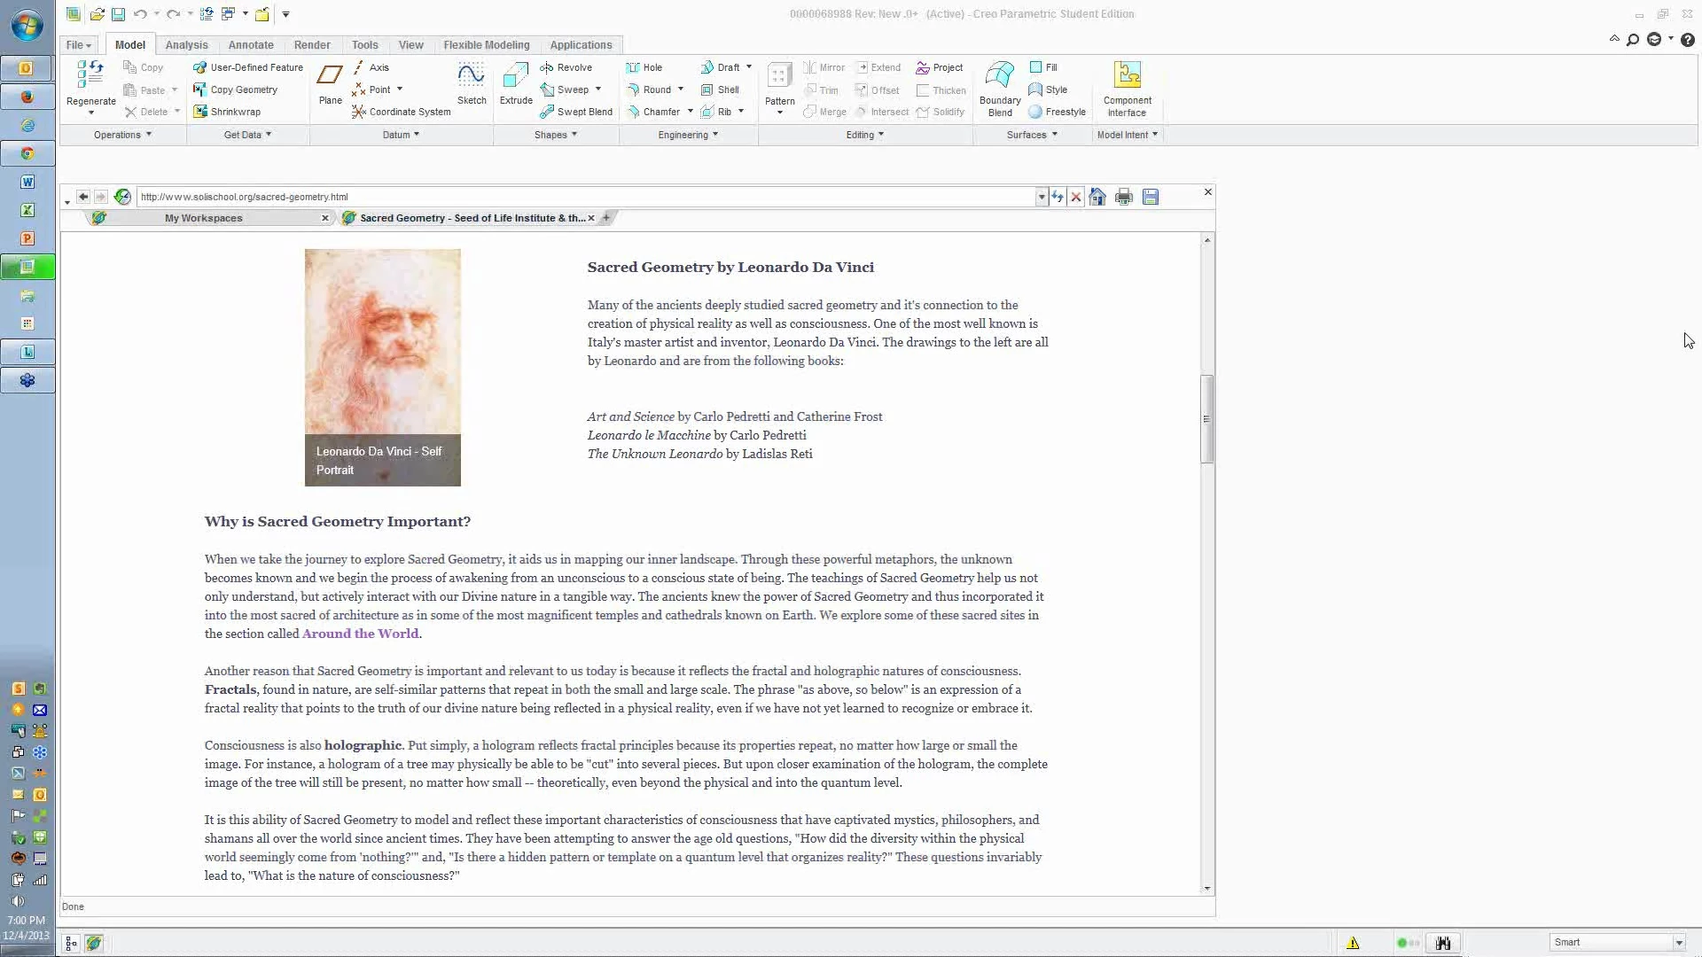
Task: Expand the Shapes group dropdown
Action: point(556,135)
